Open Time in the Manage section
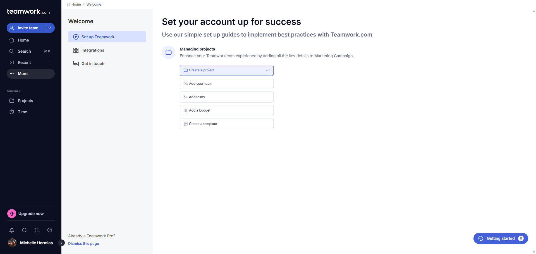 point(22,112)
